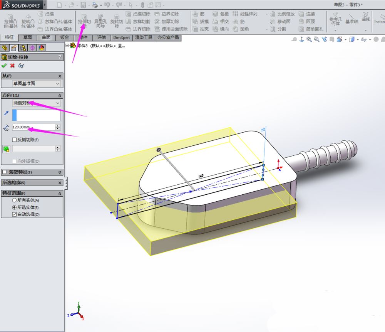
Task: Switch to the 草图 tab
Action: pyautogui.click(x=27, y=37)
